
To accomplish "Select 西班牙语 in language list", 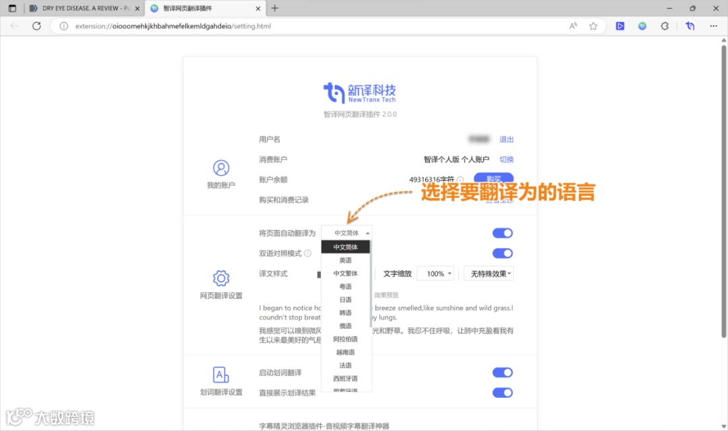I will [x=345, y=378].
